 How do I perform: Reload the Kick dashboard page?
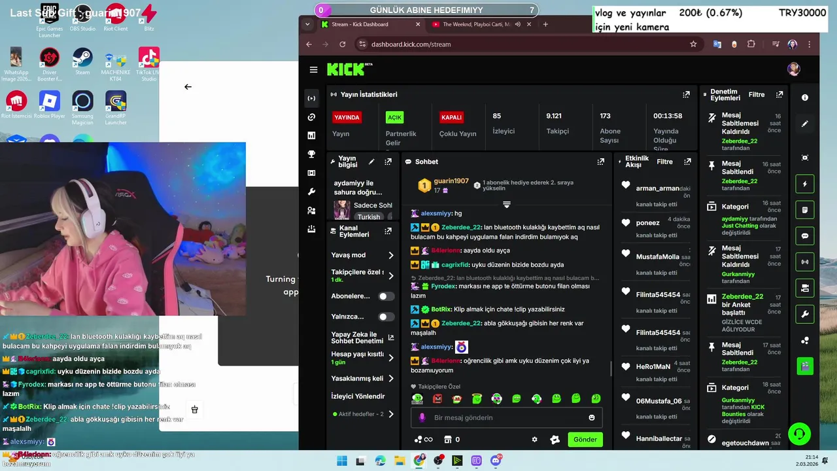coord(342,44)
